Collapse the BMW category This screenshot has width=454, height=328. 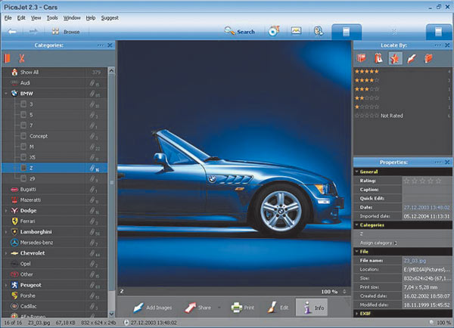[6, 94]
